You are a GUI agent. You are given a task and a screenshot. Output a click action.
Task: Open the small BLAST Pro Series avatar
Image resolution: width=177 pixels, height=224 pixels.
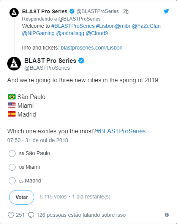point(14,13)
